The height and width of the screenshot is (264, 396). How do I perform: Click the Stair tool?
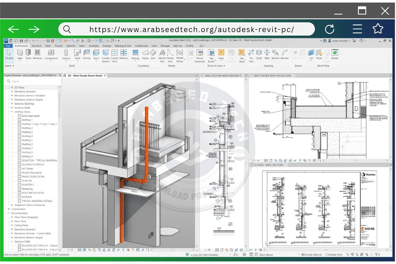click(x=153, y=54)
